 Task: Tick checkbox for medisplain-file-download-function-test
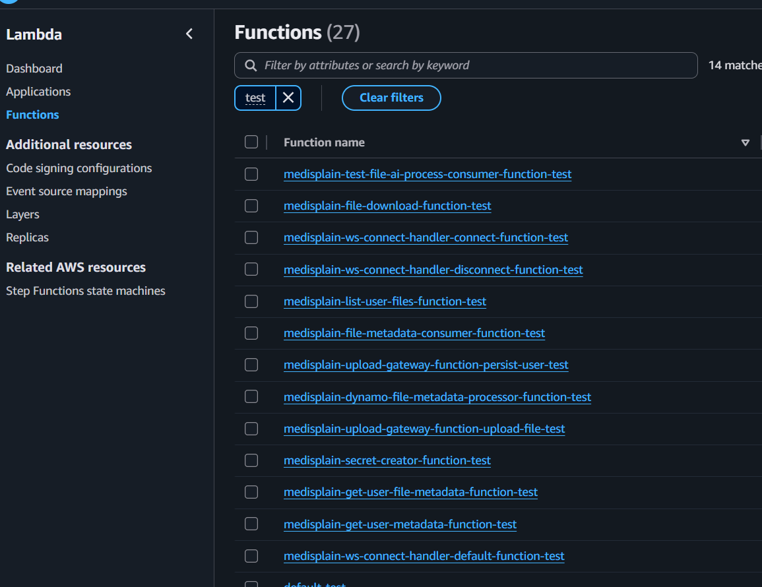pyautogui.click(x=251, y=206)
